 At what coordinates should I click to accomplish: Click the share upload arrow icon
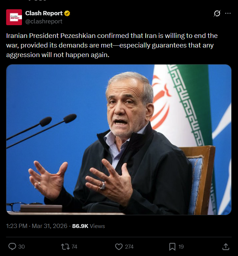pos(226,247)
